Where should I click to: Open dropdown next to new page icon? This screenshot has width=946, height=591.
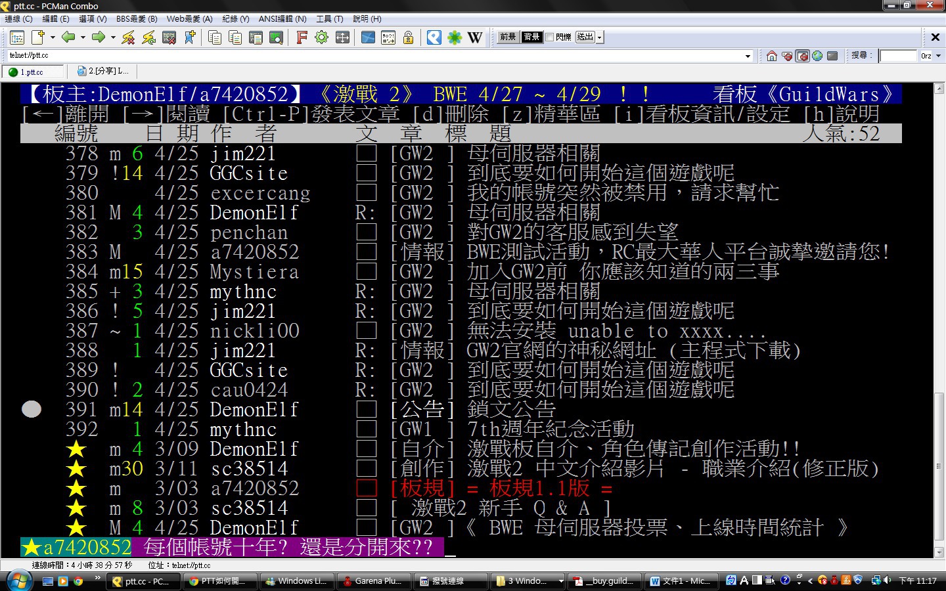coord(53,37)
